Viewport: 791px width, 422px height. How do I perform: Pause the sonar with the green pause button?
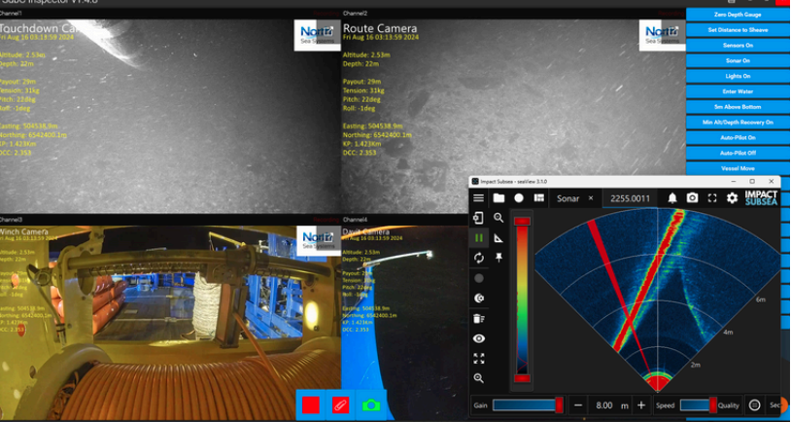click(x=479, y=237)
